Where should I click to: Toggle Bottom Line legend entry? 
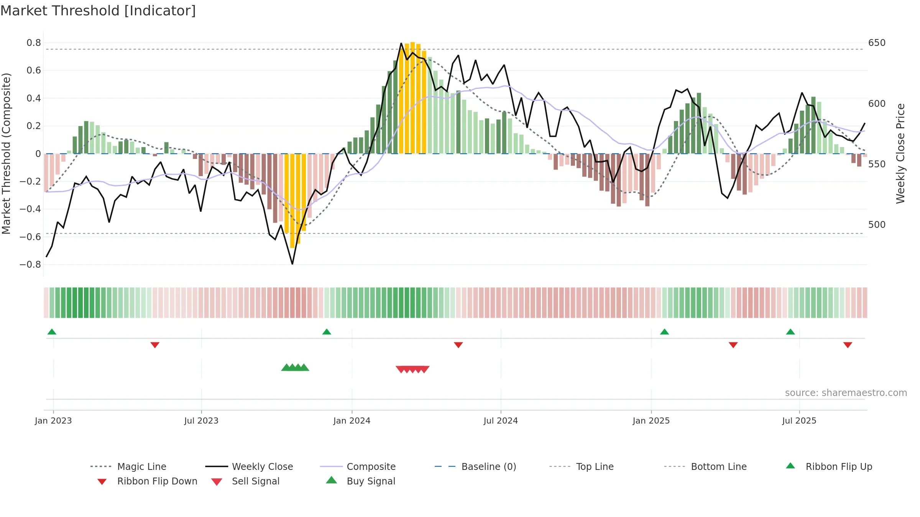705,466
